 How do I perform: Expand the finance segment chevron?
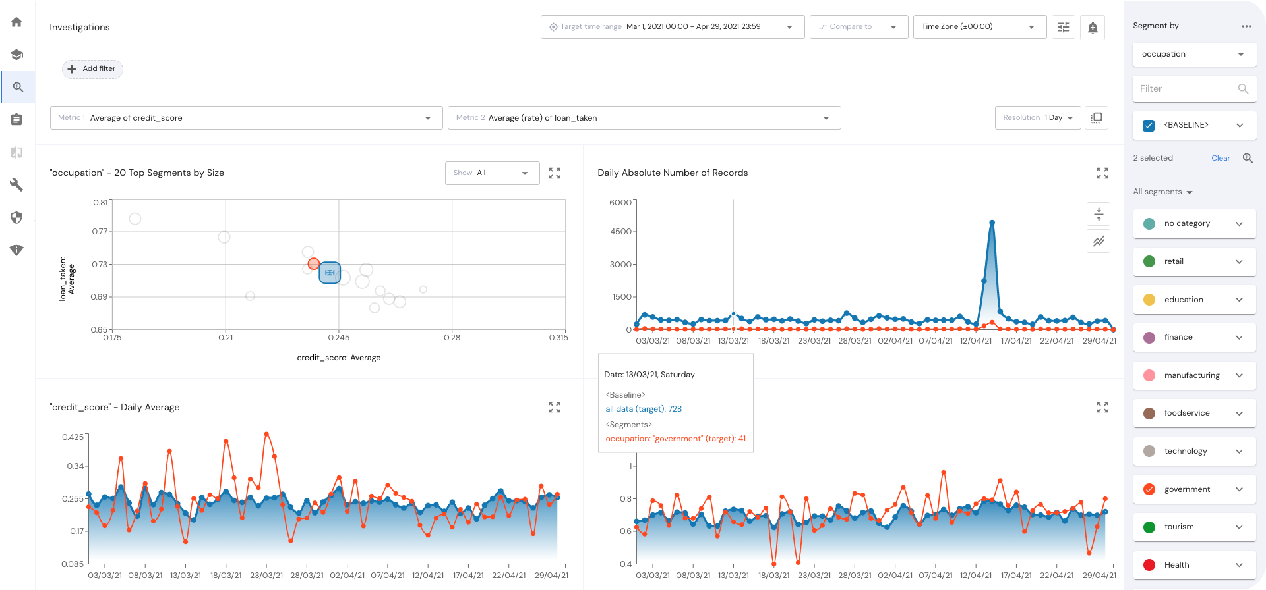1240,337
